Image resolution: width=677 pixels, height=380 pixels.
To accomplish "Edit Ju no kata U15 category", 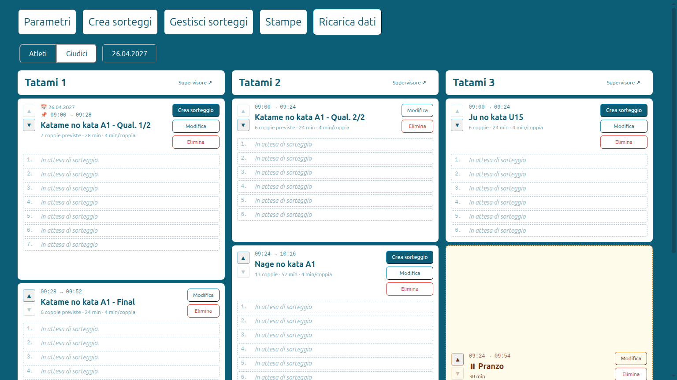I will click(x=624, y=126).
